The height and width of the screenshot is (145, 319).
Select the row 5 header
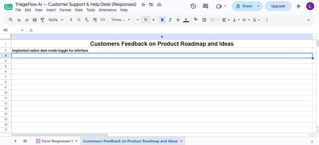[x=6, y=66]
